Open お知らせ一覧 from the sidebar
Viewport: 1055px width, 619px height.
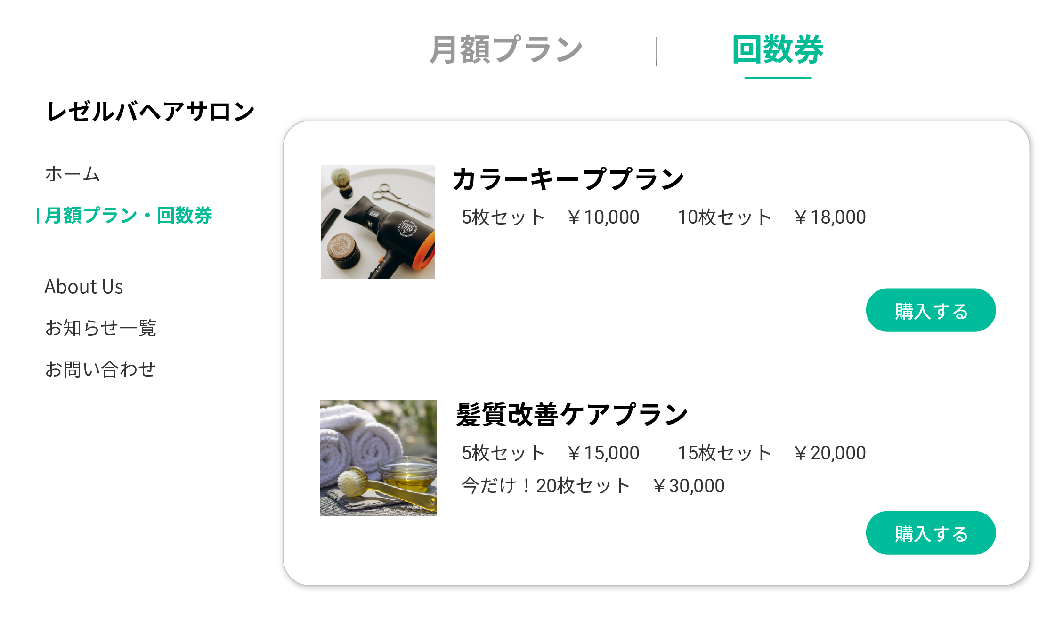click(100, 328)
